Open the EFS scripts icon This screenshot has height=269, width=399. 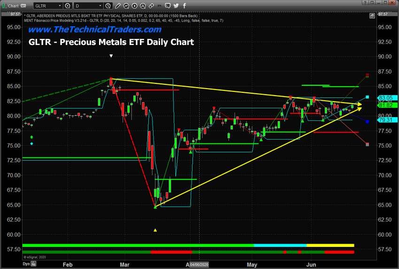tap(159, 6)
